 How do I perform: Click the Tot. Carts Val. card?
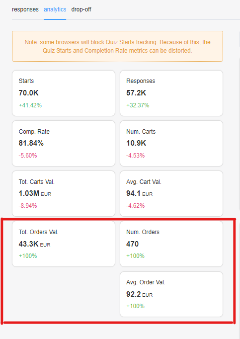pos(64,194)
